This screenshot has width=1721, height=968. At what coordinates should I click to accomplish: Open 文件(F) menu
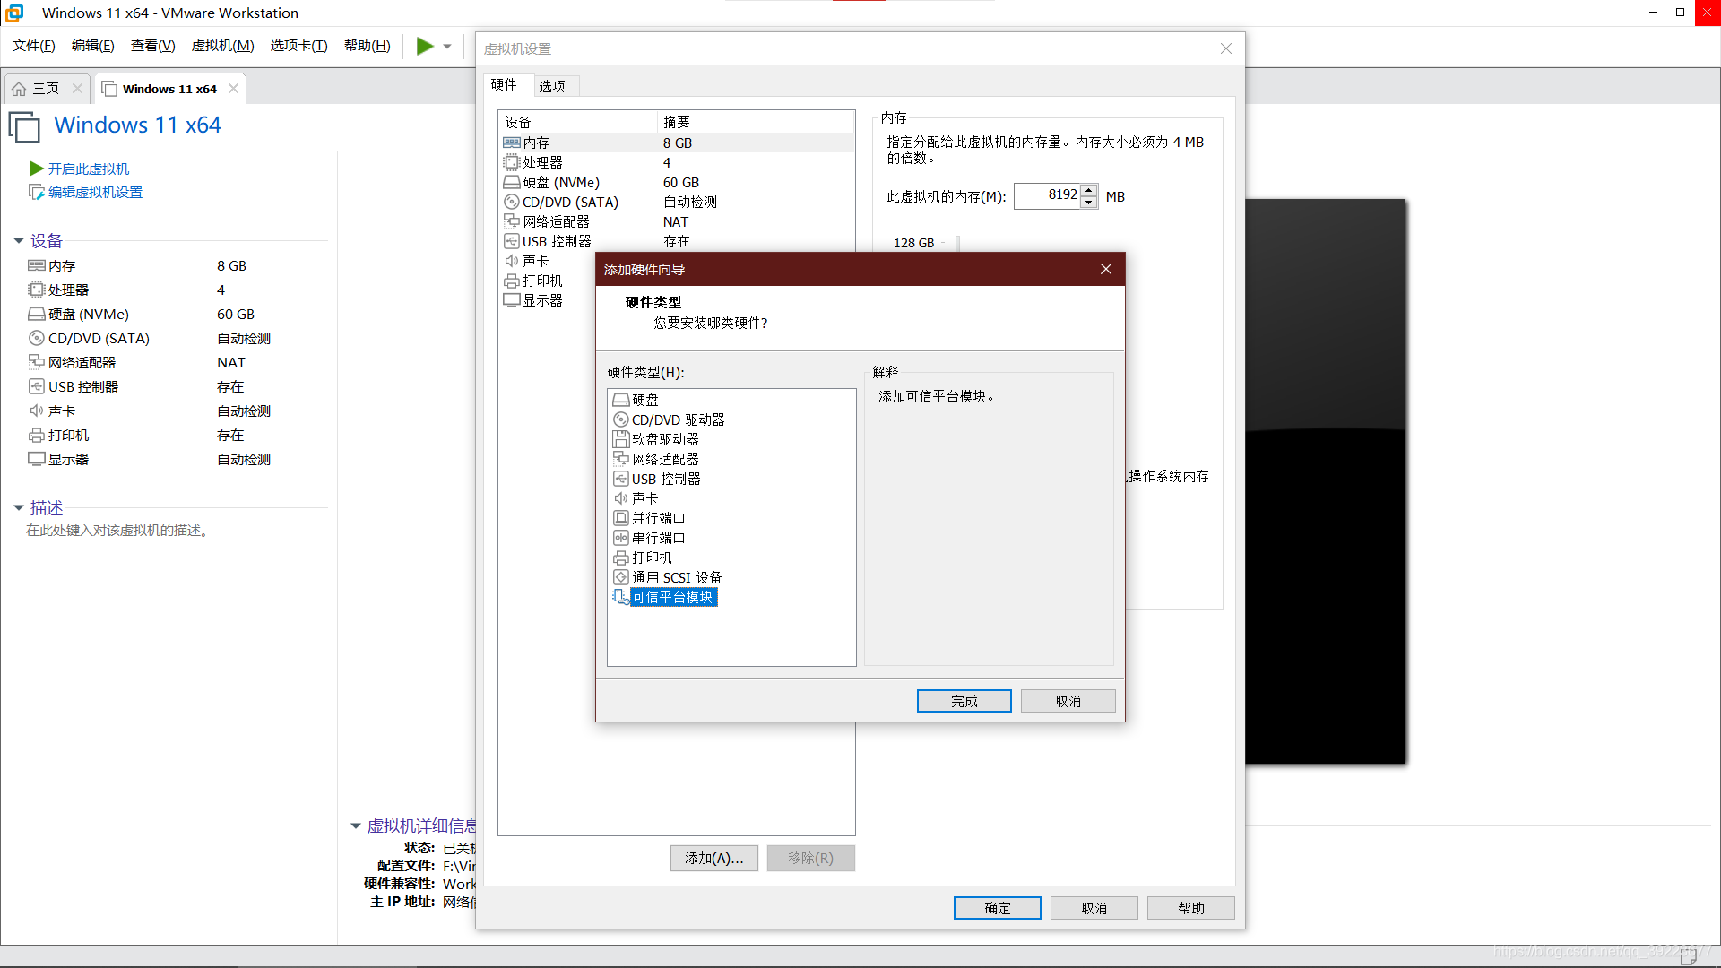pyautogui.click(x=34, y=46)
